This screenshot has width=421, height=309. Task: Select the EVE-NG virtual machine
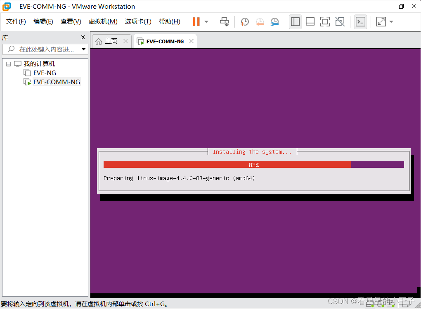[x=45, y=73]
